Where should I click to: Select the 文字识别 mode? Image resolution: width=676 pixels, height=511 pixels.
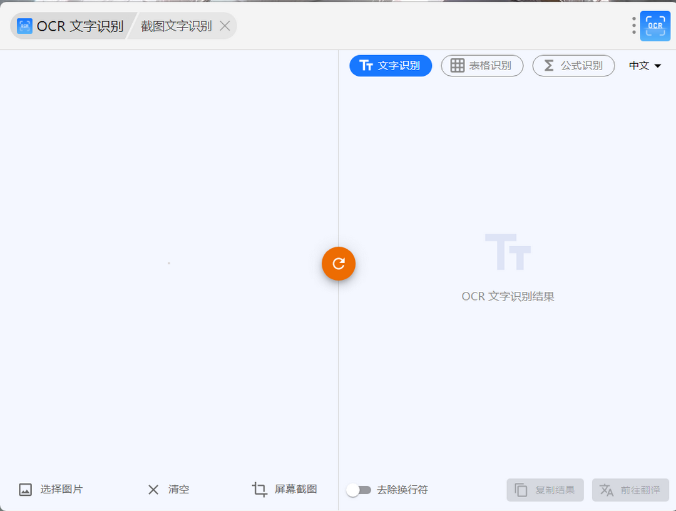coord(391,66)
